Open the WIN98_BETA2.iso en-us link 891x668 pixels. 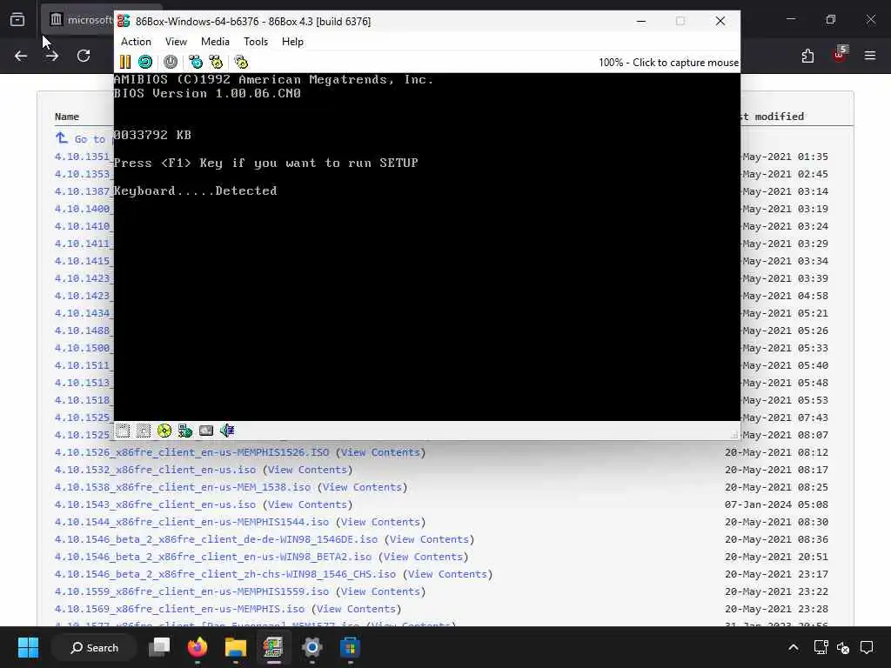click(x=213, y=557)
